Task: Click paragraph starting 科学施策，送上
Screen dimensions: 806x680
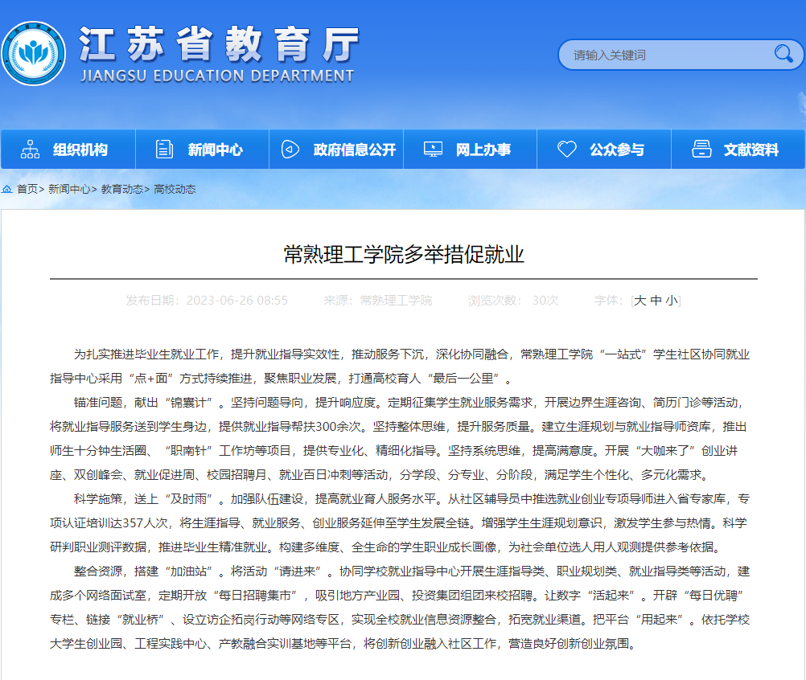Action: coord(400,522)
